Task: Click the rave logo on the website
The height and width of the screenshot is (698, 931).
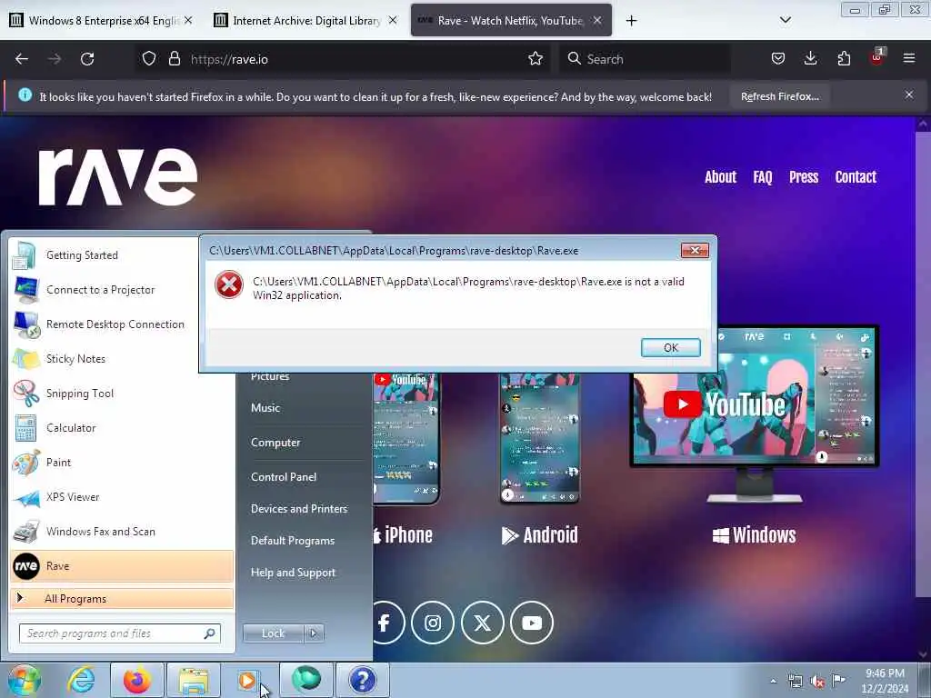Action: tap(117, 176)
